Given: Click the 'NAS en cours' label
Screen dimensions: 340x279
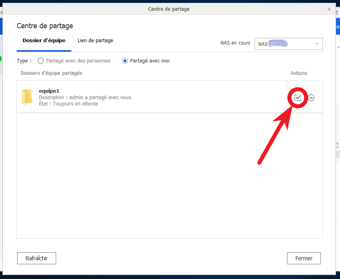Looking at the screenshot, I should pyautogui.click(x=235, y=43).
